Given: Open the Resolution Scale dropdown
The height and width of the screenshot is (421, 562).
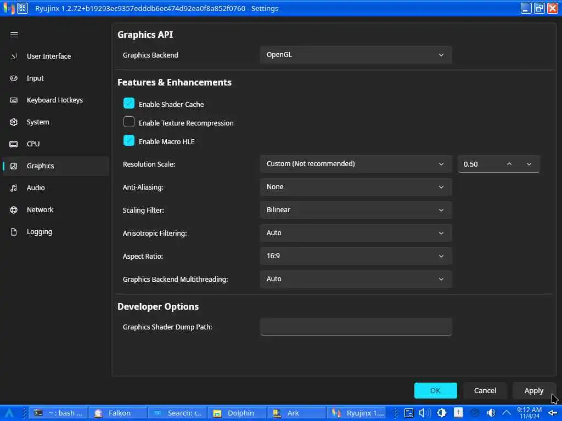Looking at the screenshot, I should click(356, 164).
